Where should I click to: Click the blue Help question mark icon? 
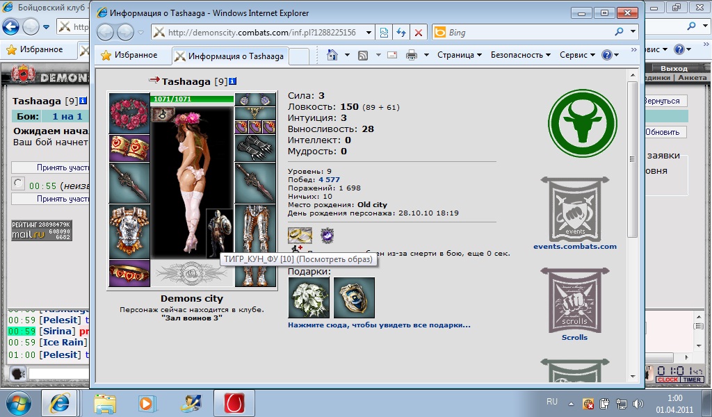[x=606, y=55]
